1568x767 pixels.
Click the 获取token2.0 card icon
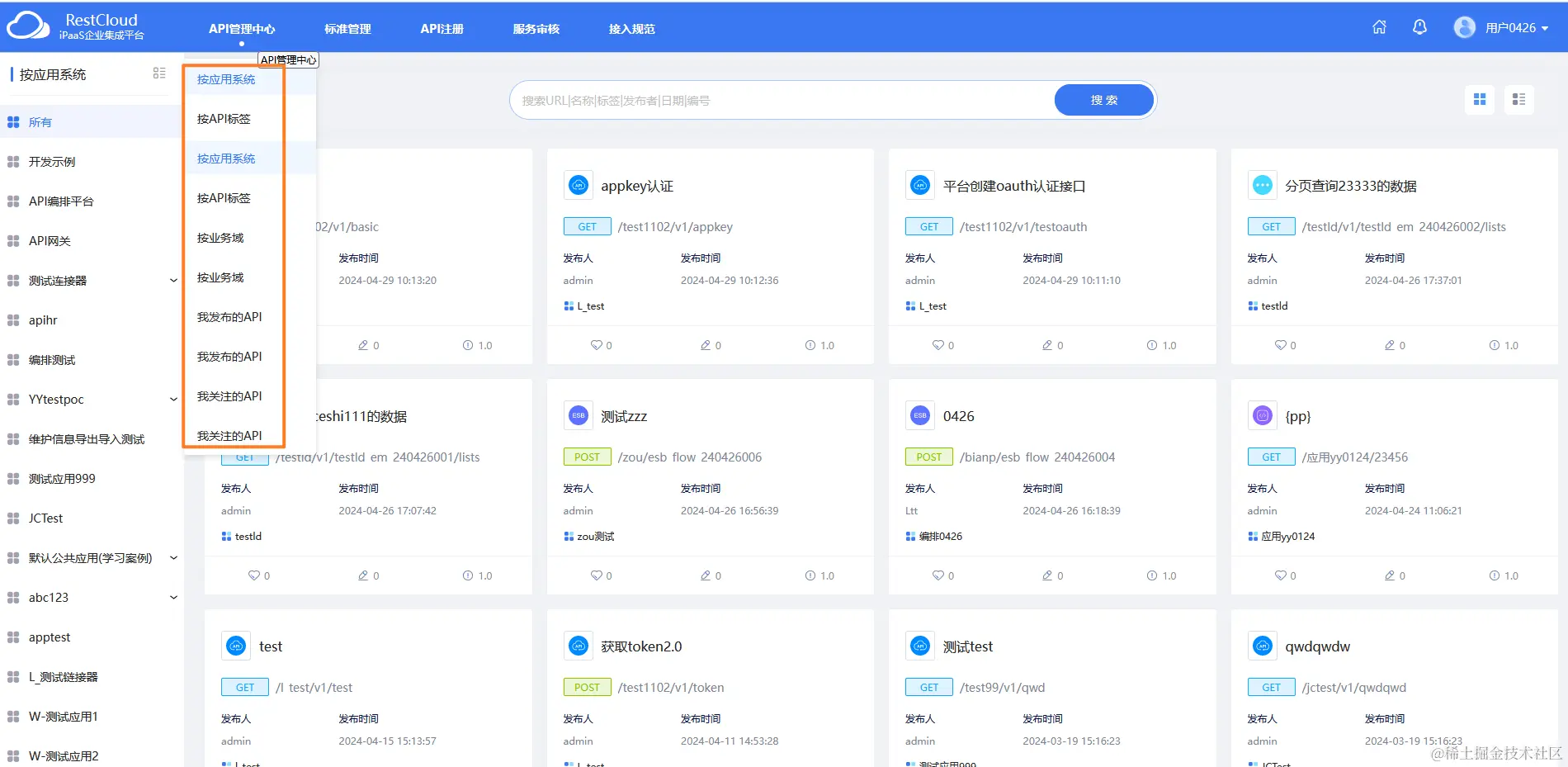(579, 646)
